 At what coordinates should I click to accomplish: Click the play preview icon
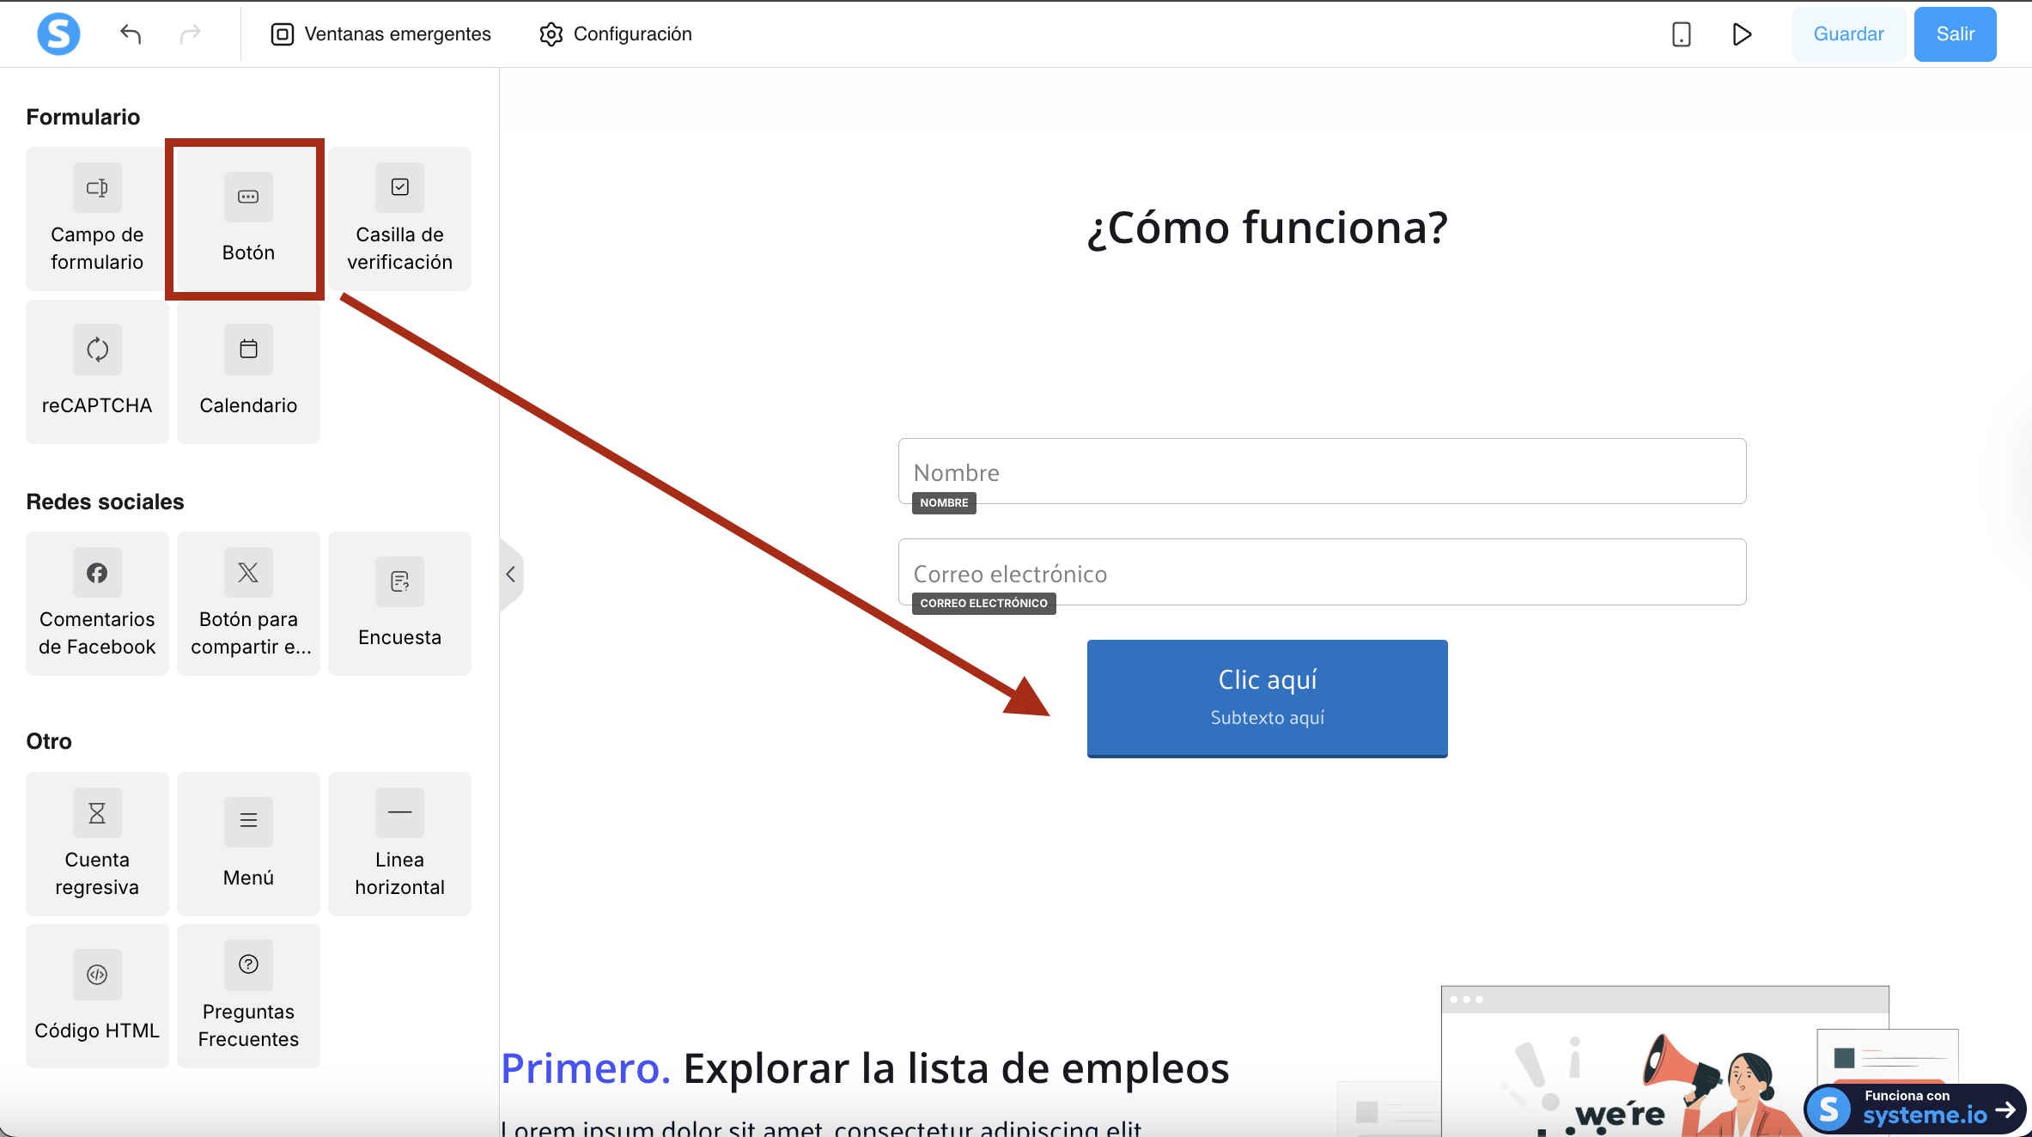tap(1741, 34)
